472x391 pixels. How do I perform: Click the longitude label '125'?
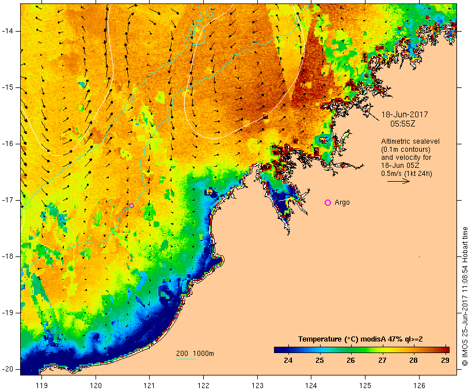[x=365, y=385]
